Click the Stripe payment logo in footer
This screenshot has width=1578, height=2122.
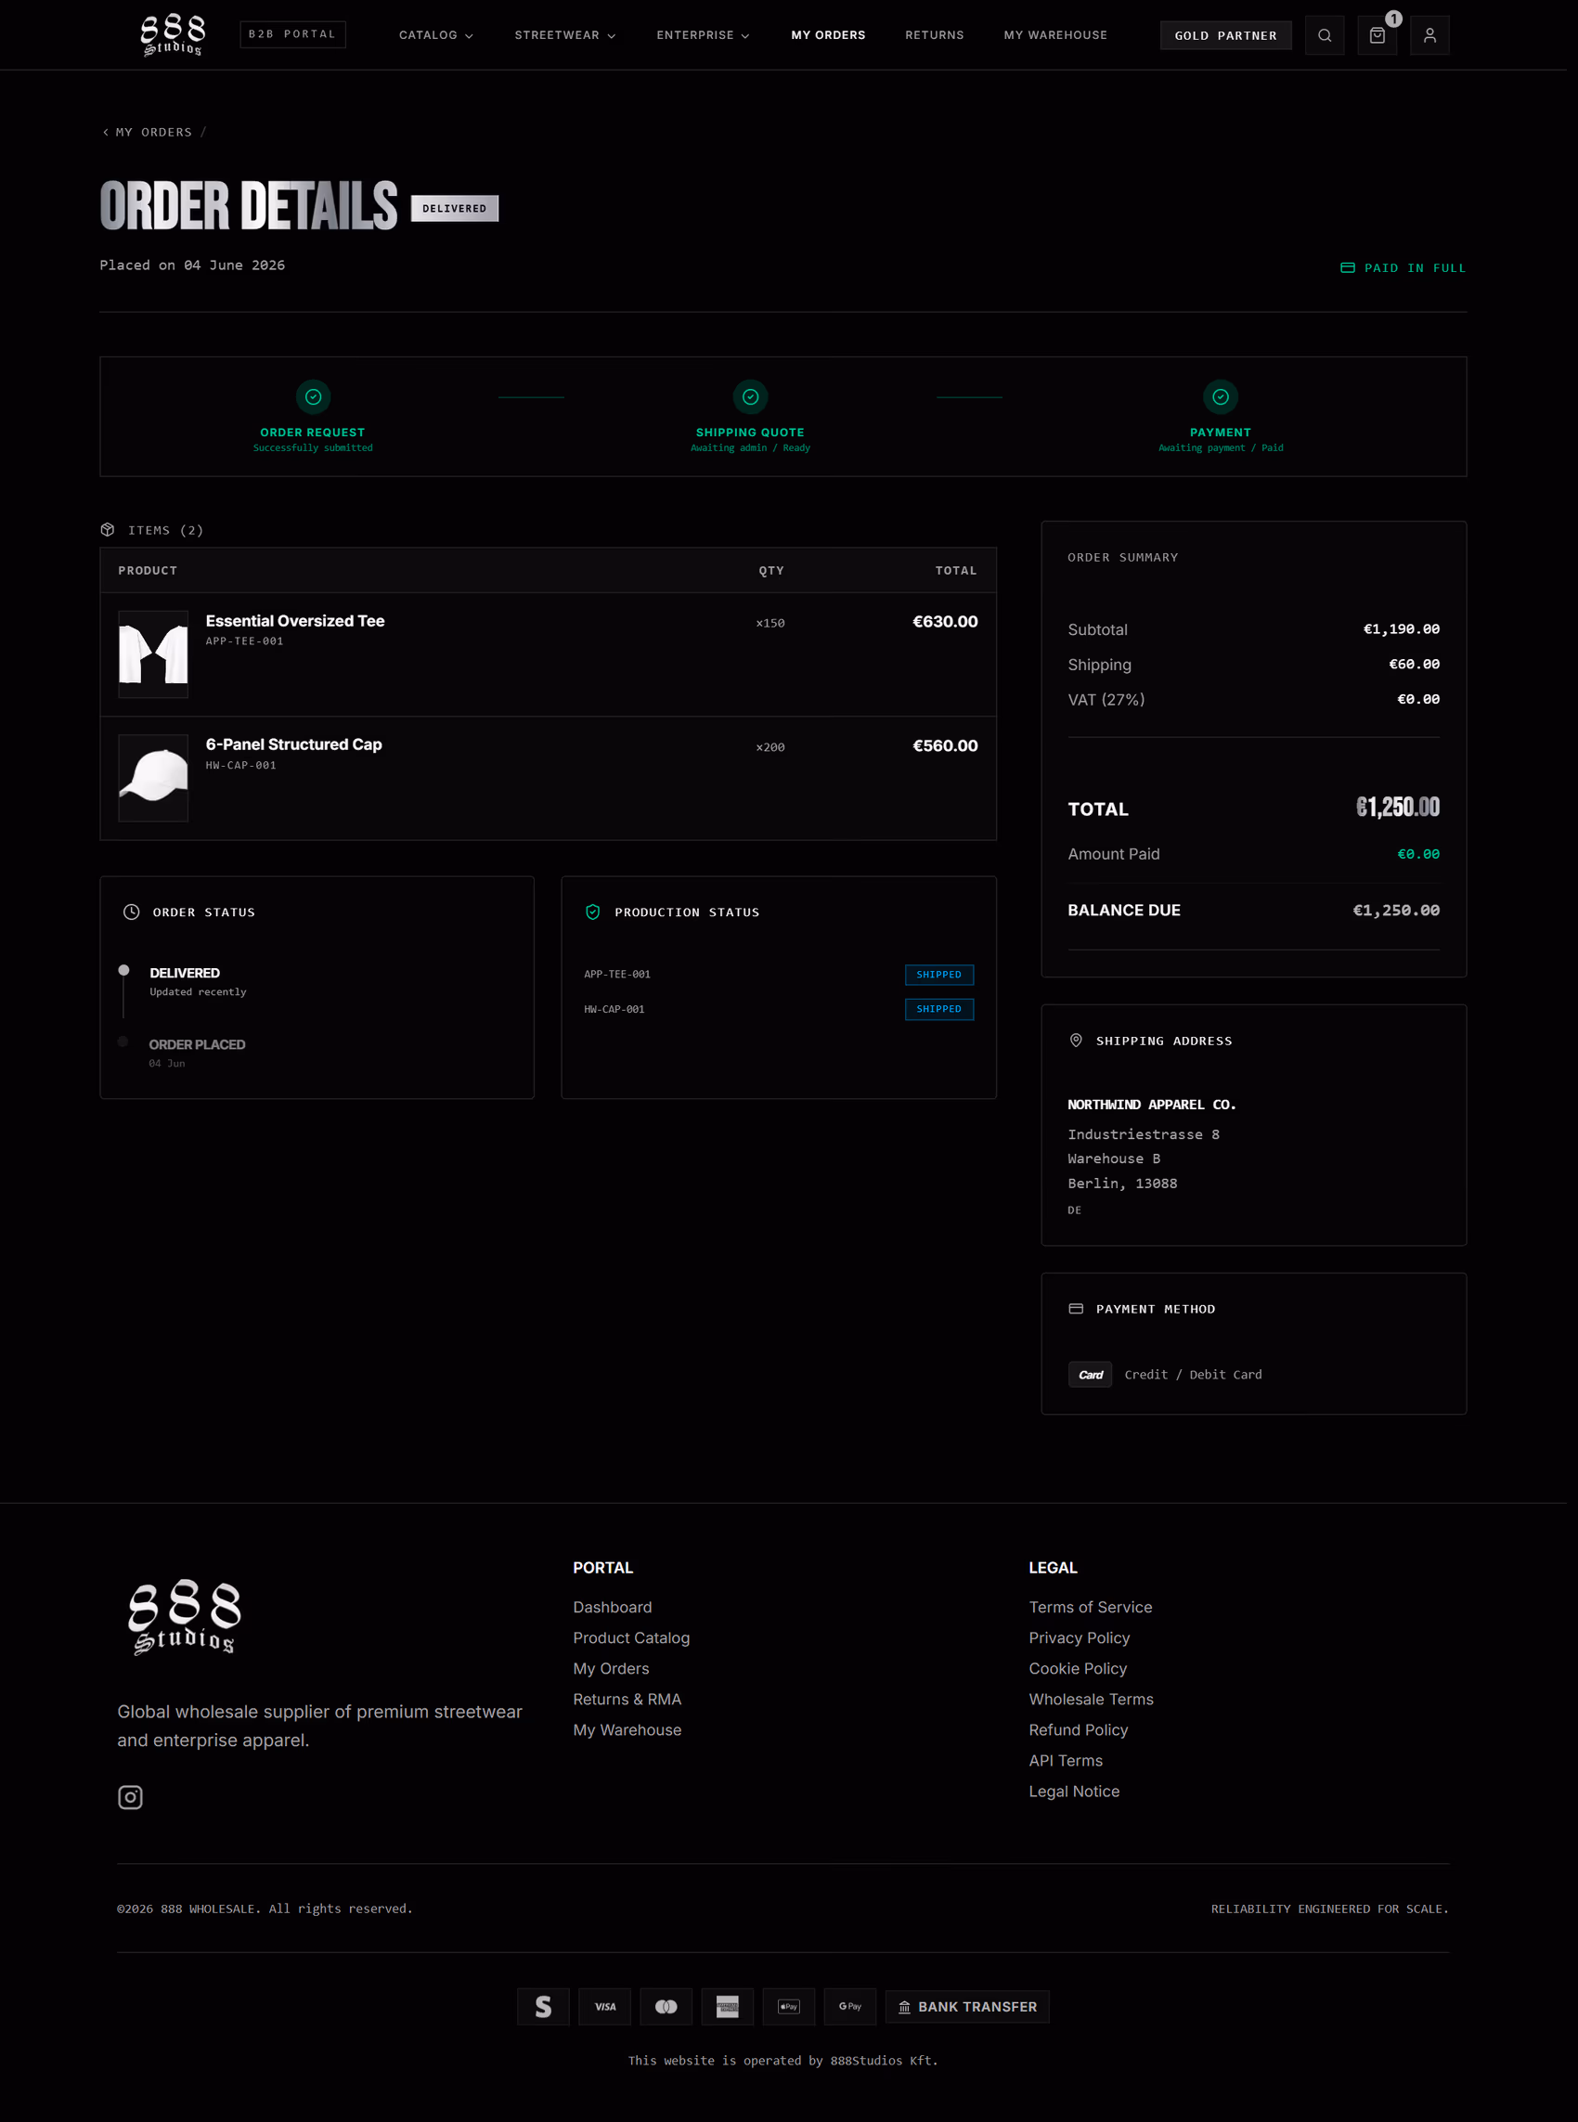(544, 2007)
